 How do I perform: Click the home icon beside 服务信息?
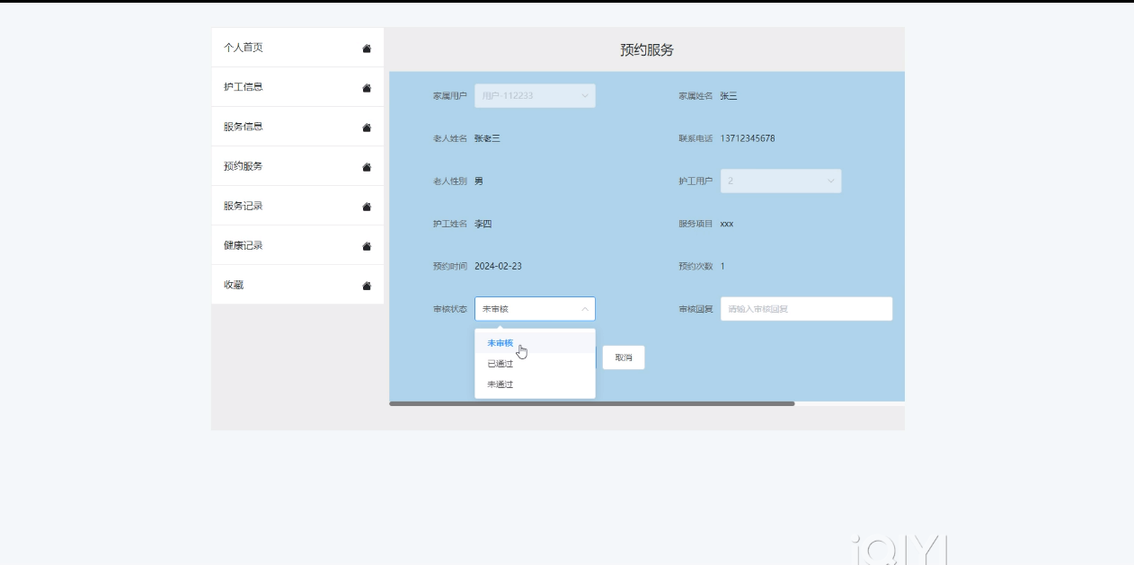pos(367,128)
